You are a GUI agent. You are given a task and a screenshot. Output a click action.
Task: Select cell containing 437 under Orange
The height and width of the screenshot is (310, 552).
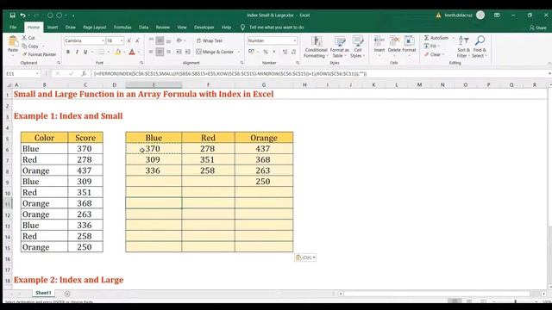[264, 149]
